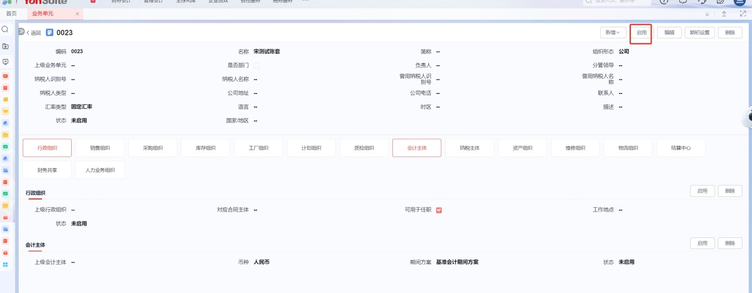Click the header 删除 button beside 期初设置
752x293 pixels.
point(730,32)
